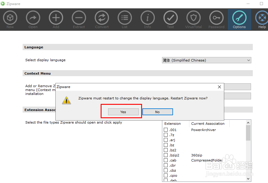Check the .cpio extension checkbox

point(166,176)
